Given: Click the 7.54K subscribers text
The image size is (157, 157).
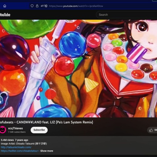Looking at the screenshot, I should [17, 132].
